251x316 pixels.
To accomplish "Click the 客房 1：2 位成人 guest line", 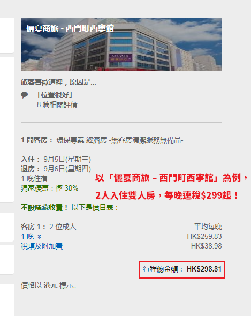I will coord(49,227).
